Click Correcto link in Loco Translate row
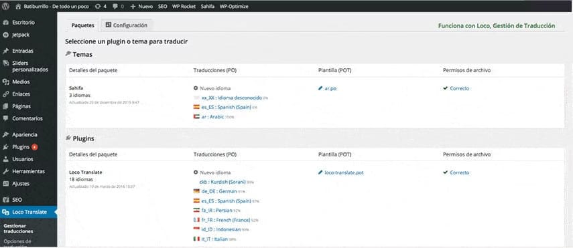The image size is (573, 248). 459,172
